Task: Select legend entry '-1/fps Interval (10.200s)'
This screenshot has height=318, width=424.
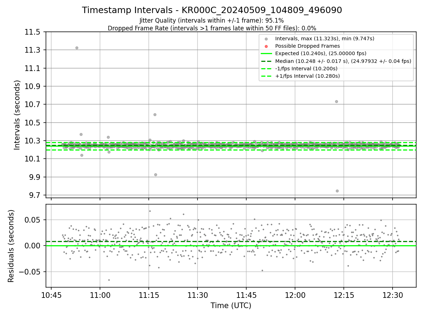Action: click(306, 68)
